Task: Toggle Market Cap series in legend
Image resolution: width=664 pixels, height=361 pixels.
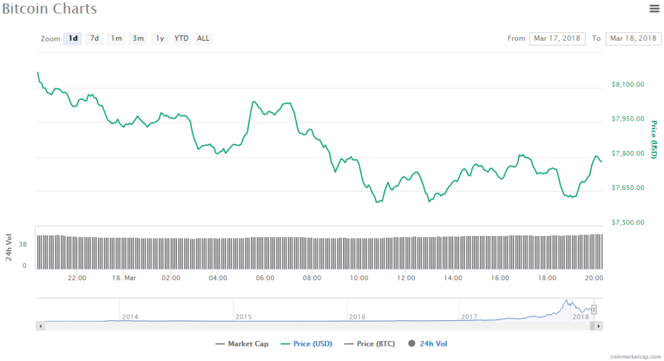Action: click(x=242, y=344)
